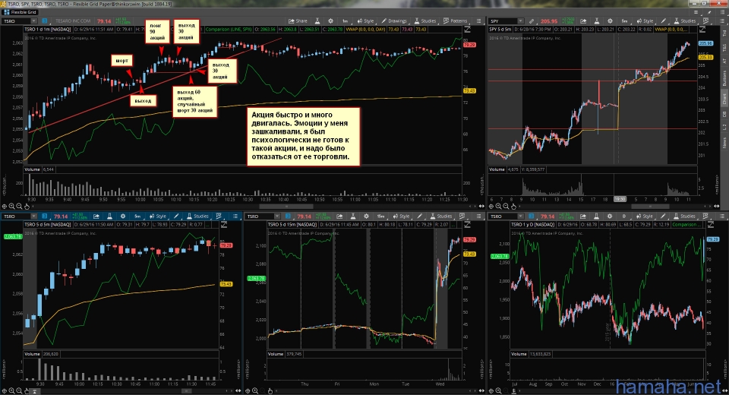This screenshot has width=729, height=395.
Task: Open settings gear in bottom-left chart toolbar
Action: pyautogui.click(x=123, y=216)
